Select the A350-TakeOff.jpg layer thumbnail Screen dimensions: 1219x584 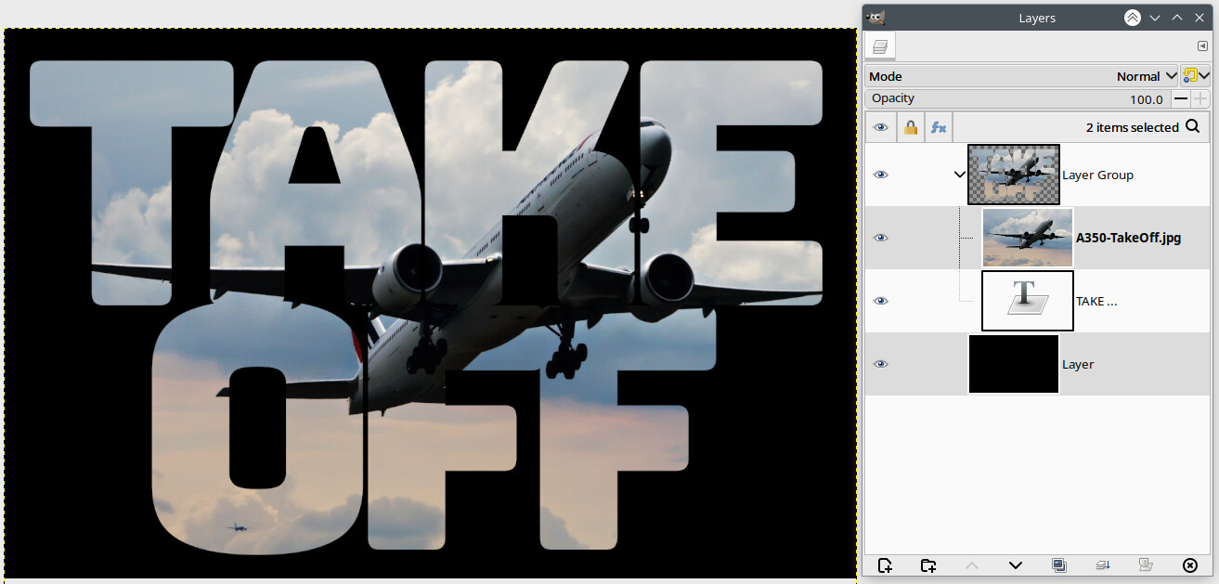pos(1028,238)
